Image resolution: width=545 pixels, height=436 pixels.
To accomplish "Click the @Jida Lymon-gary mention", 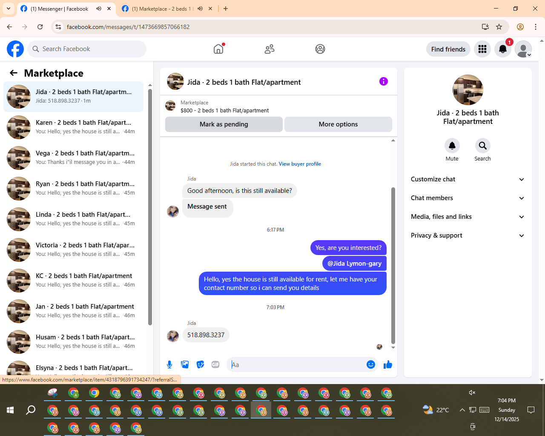I will click(x=354, y=264).
